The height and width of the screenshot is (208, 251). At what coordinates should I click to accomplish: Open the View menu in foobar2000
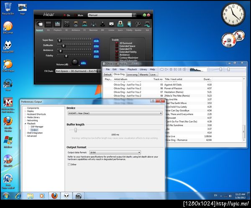tap(122, 69)
